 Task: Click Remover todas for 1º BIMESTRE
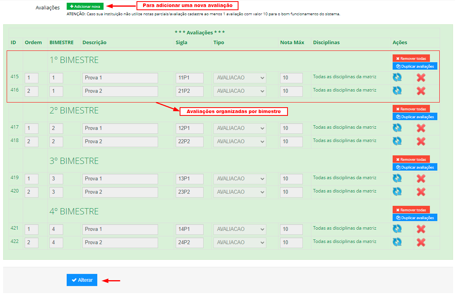(x=411, y=58)
